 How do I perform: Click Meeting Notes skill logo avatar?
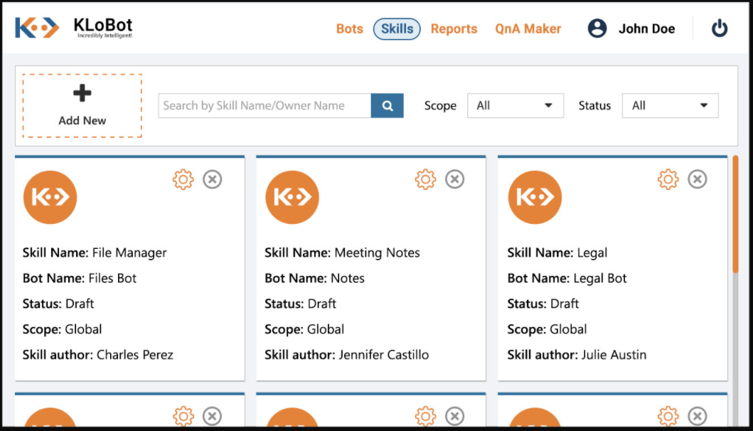point(292,197)
